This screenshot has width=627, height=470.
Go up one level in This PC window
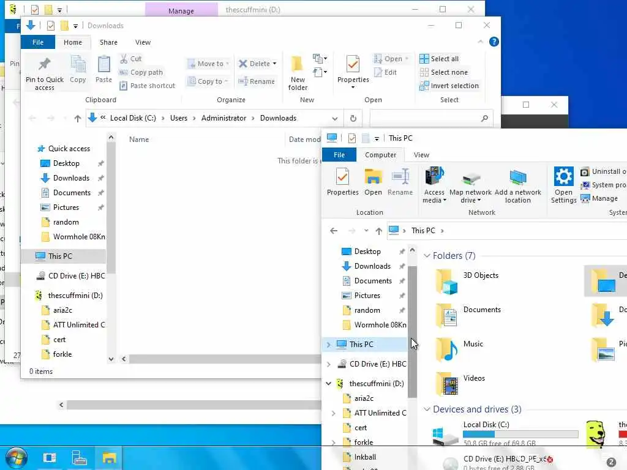[x=378, y=231]
